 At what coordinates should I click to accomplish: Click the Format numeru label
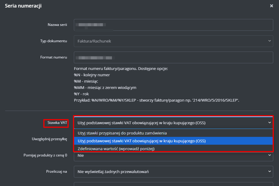(54, 57)
